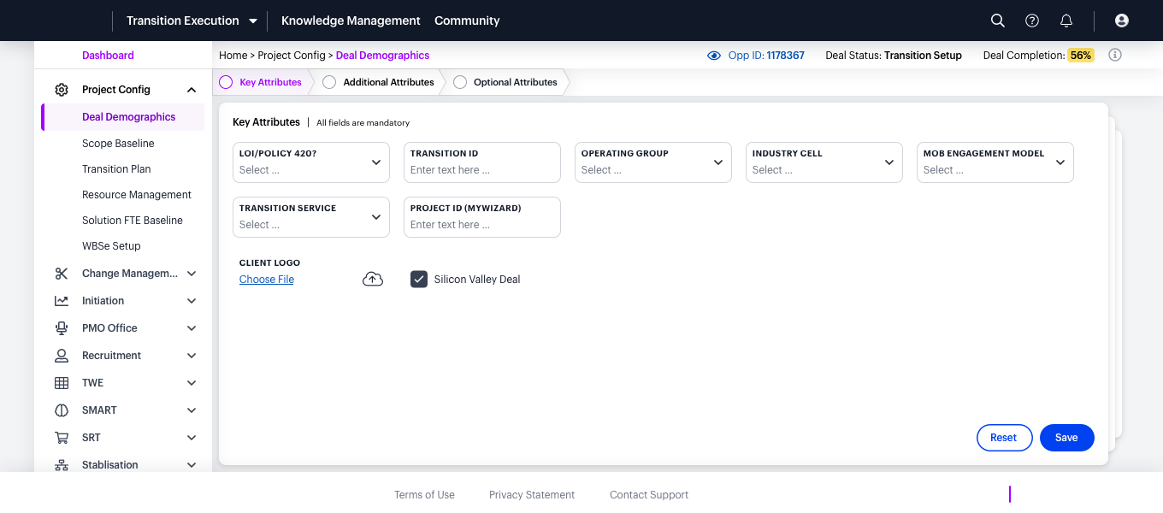The image size is (1163, 513).
Task: Expand the Change Management section chevron
Action: point(192,274)
